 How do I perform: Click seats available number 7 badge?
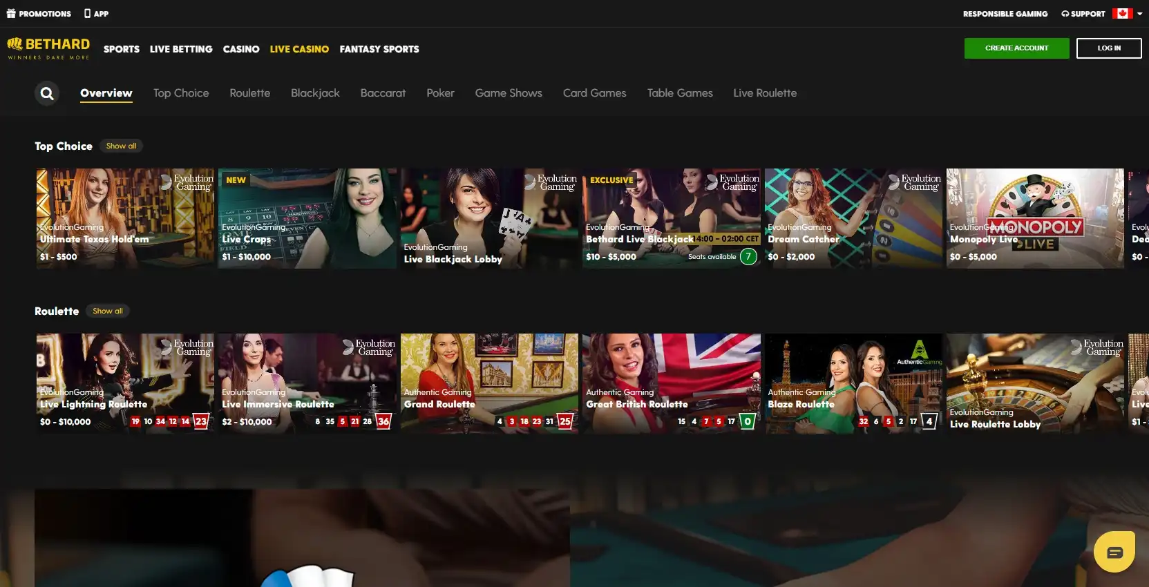click(x=748, y=257)
